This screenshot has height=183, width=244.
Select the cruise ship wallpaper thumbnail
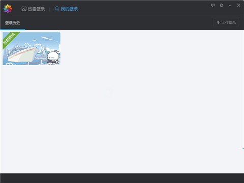coord(32,48)
